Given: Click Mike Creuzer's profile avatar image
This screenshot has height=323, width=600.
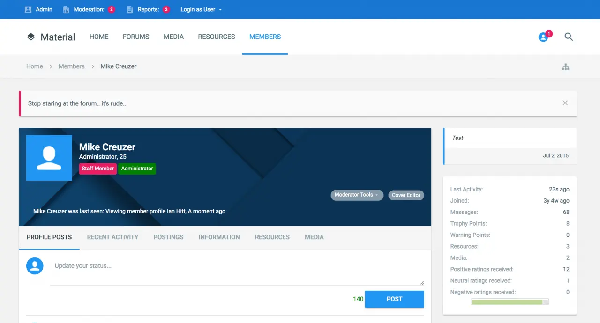Looking at the screenshot, I should [x=49, y=158].
